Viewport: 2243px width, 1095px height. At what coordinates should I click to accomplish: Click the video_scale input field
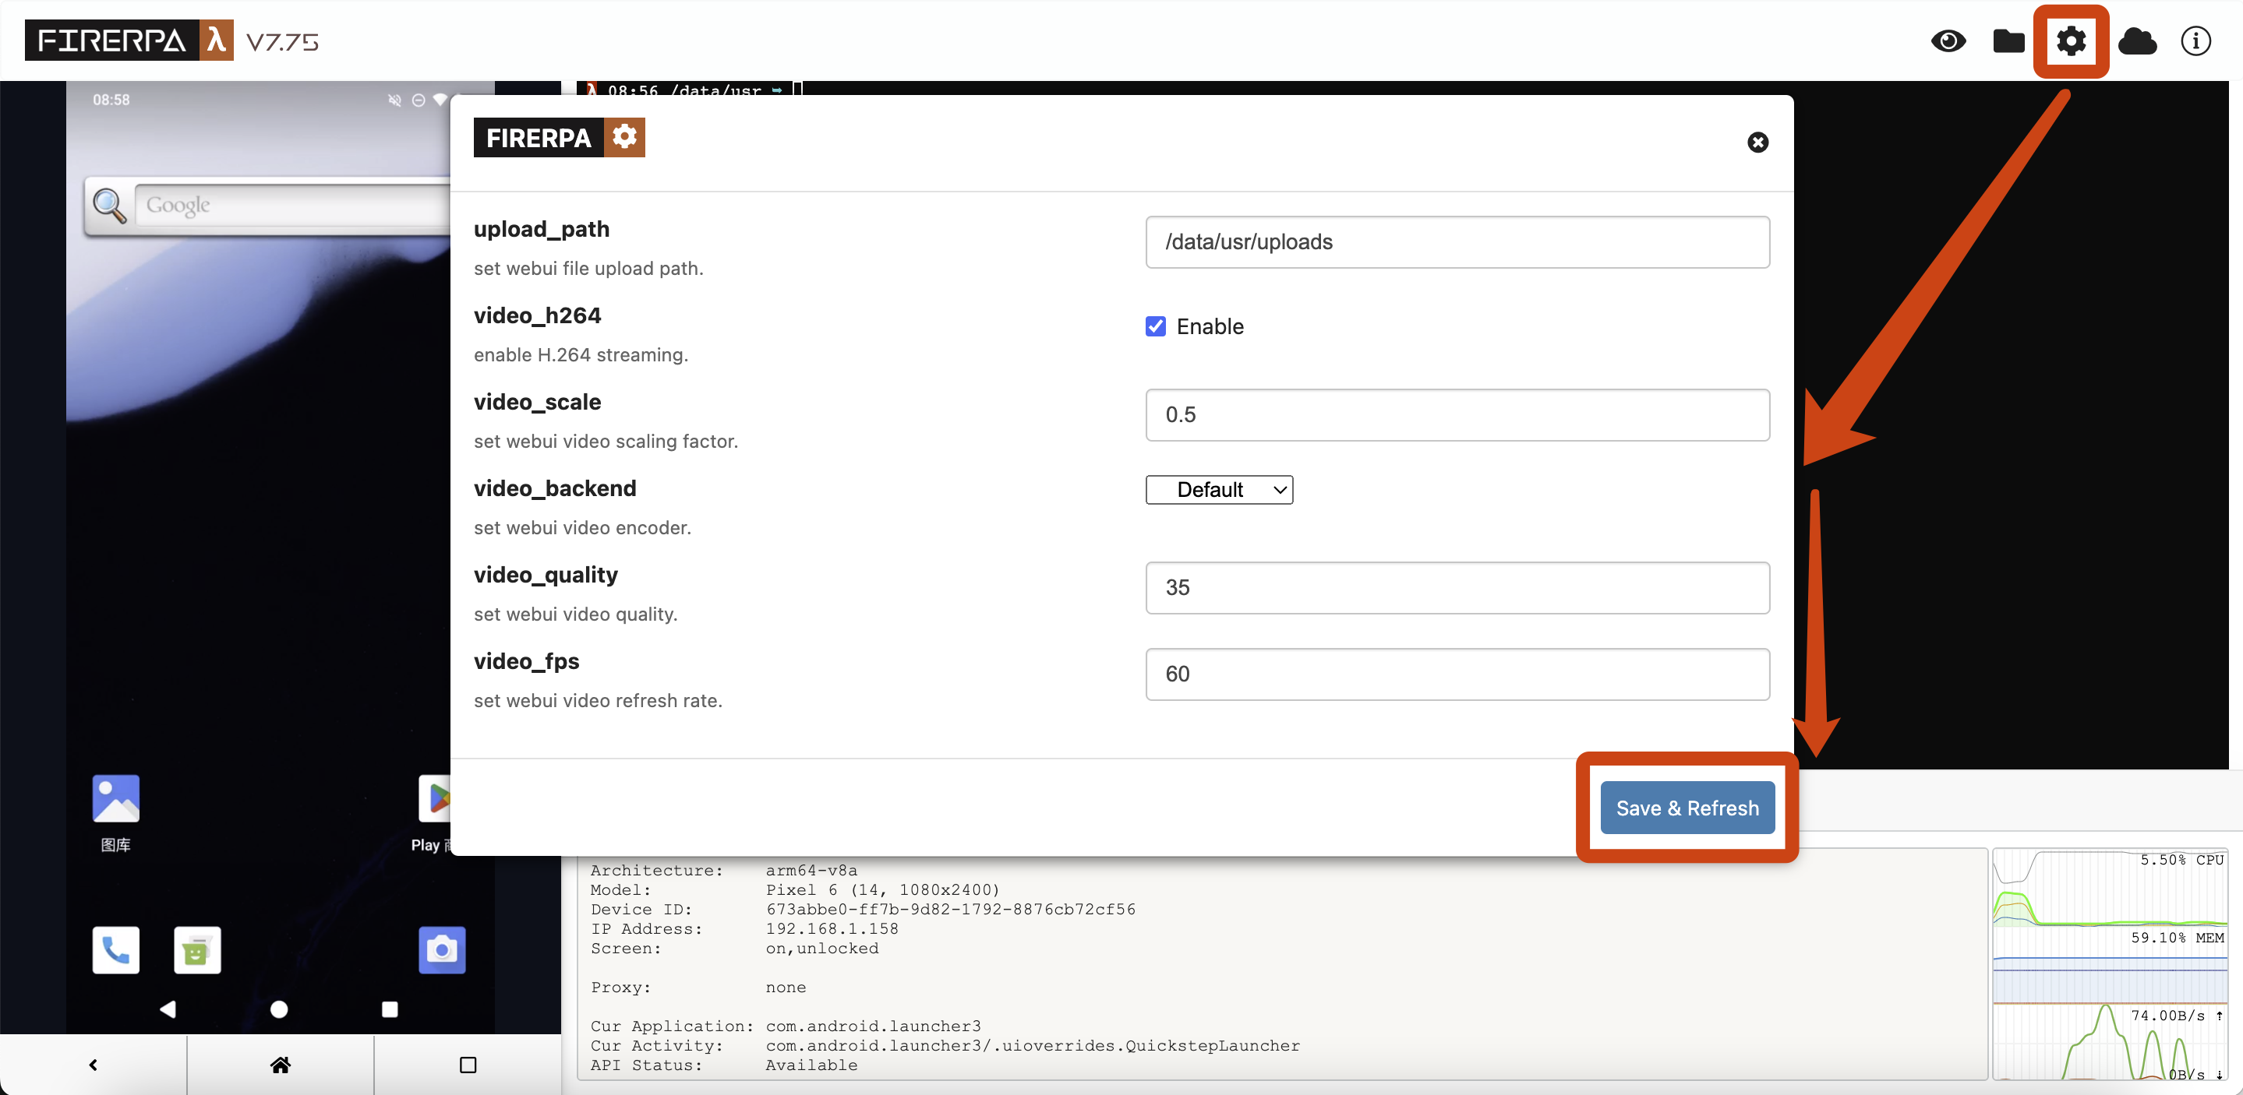coord(1457,415)
